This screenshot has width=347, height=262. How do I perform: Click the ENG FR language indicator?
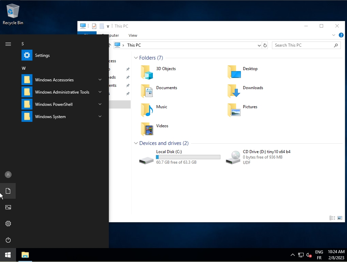[x=319, y=255]
